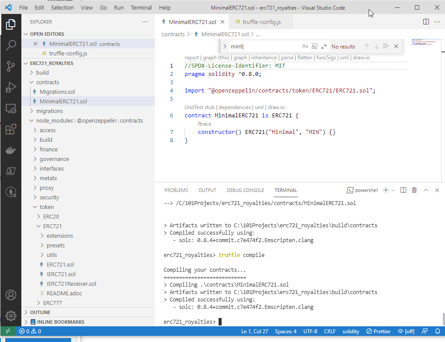Open the Extensions view
Viewport: 445px width, 342px height.
point(11,130)
